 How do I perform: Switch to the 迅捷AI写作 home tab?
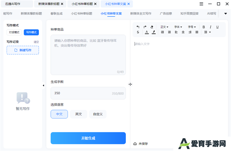[x=17, y=4]
